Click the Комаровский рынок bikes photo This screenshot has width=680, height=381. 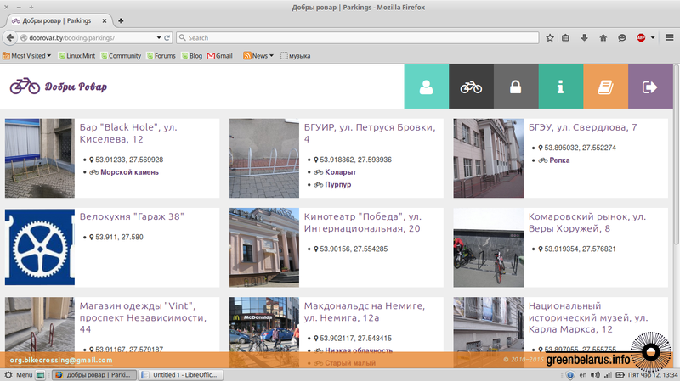pos(488,247)
